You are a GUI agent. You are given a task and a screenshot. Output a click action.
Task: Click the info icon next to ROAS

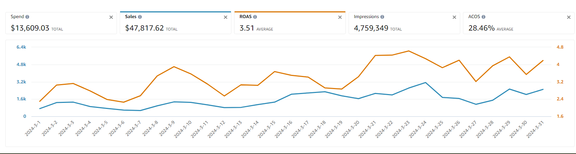click(x=255, y=17)
